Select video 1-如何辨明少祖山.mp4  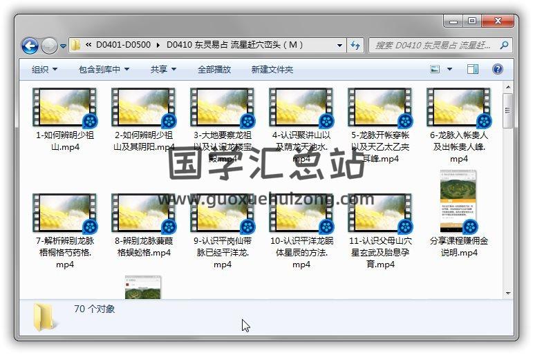point(65,107)
